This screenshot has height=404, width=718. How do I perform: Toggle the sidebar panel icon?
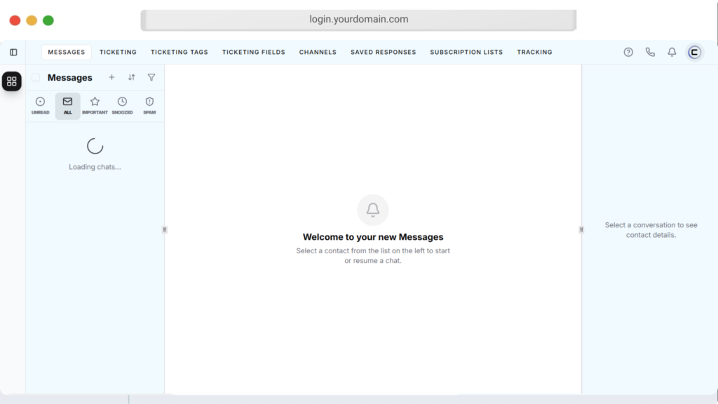click(13, 52)
